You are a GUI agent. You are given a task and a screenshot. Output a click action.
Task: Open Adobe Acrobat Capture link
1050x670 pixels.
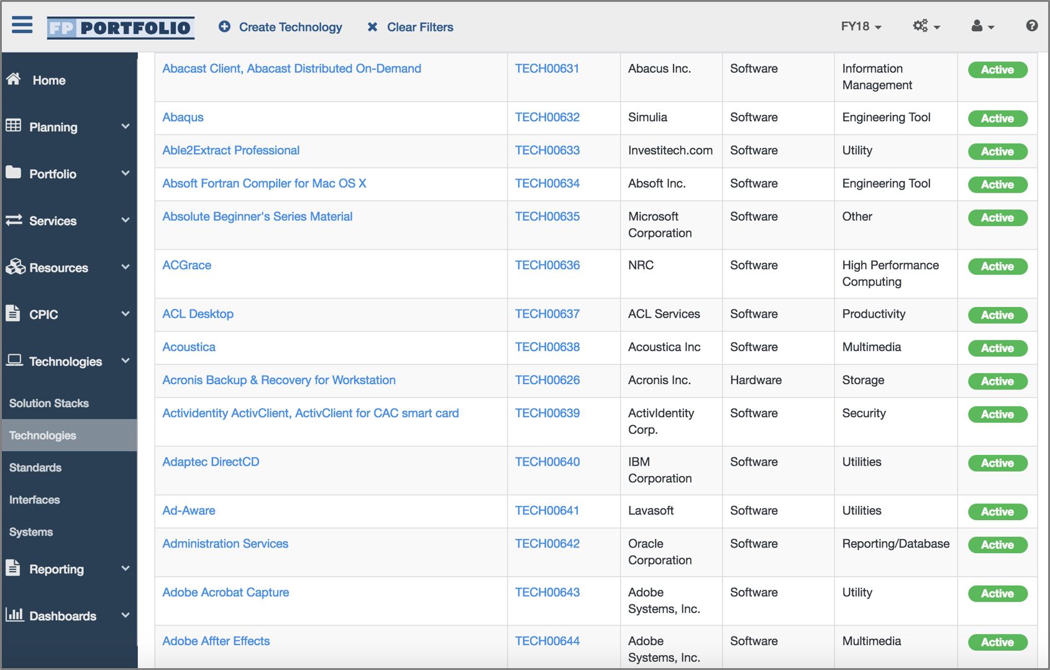point(226,592)
